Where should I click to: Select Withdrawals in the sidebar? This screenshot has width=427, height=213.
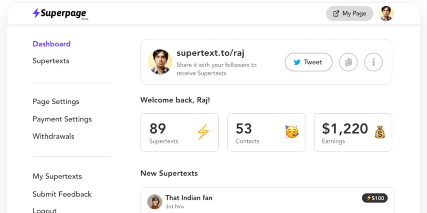point(53,136)
